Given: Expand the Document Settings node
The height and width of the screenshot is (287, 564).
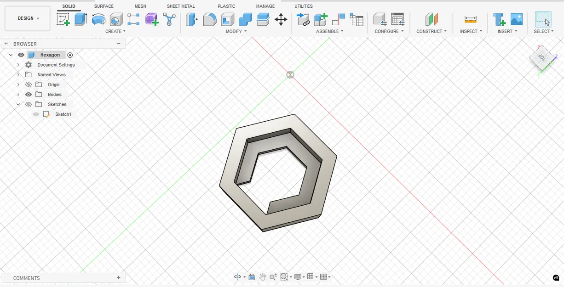Looking at the screenshot, I should (18, 65).
